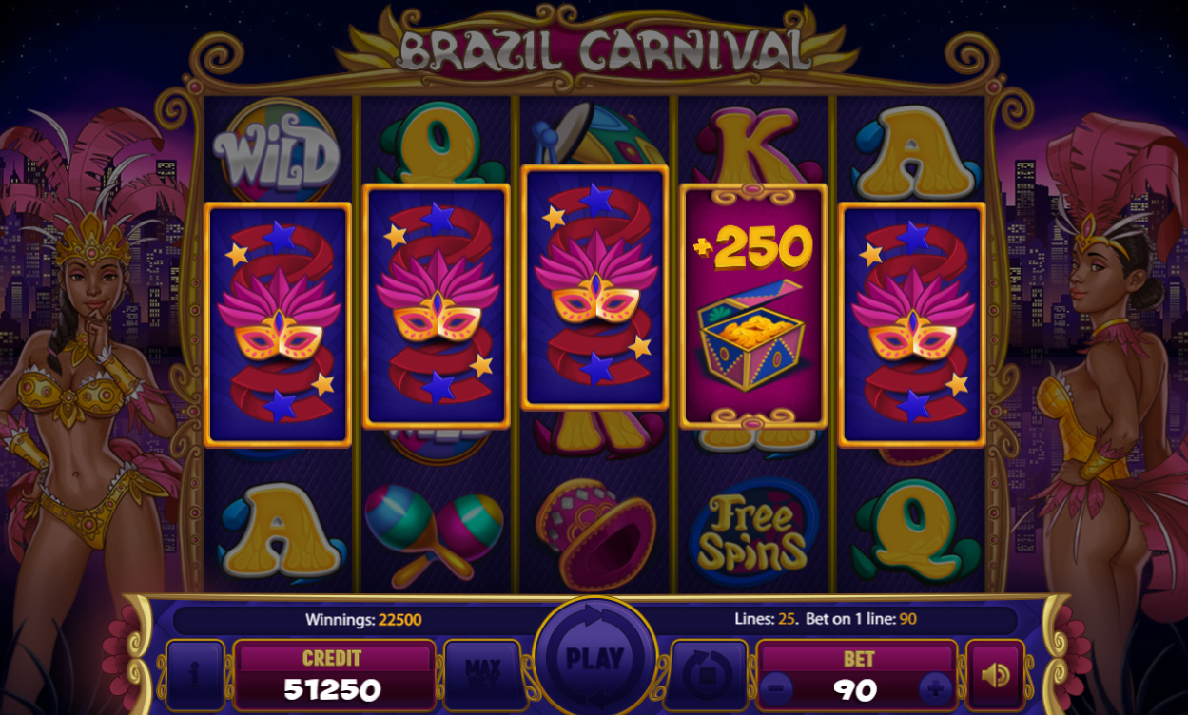Increase bet with the plus button
This screenshot has height=715, width=1188.
pyautogui.click(x=935, y=686)
